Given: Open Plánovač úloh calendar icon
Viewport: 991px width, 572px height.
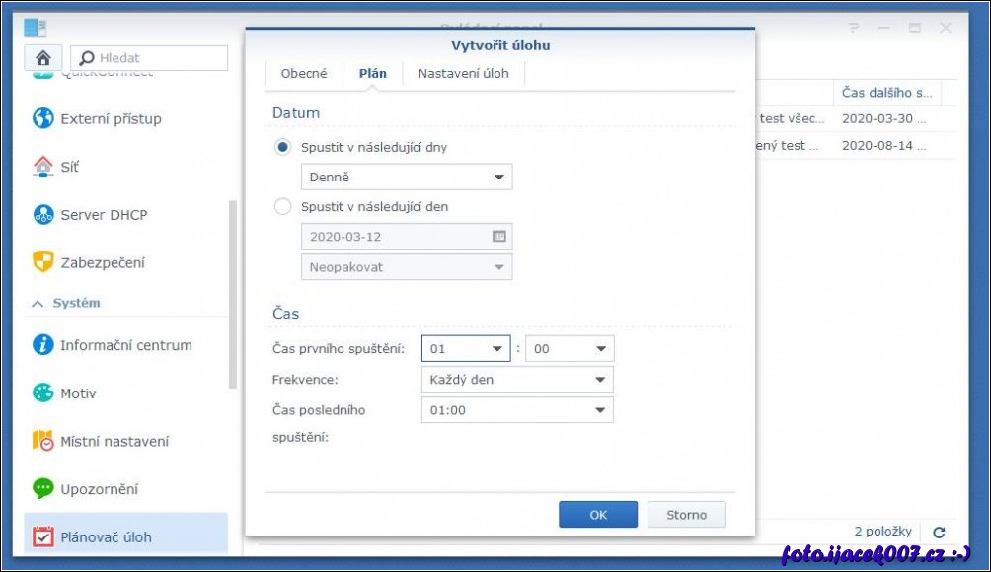Looking at the screenshot, I should 43,537.
